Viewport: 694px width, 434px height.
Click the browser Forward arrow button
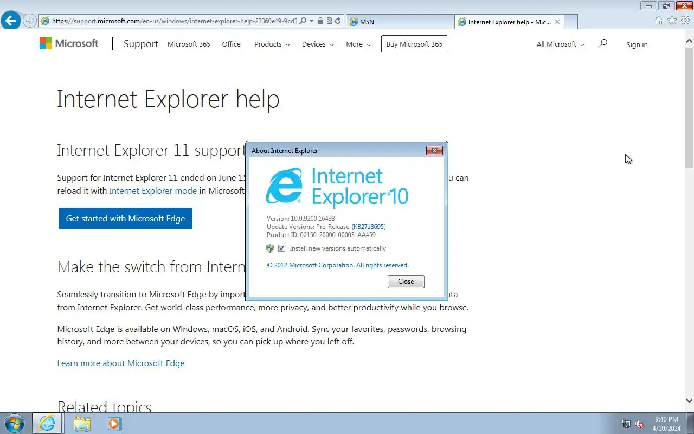click(x=30, y=21)
